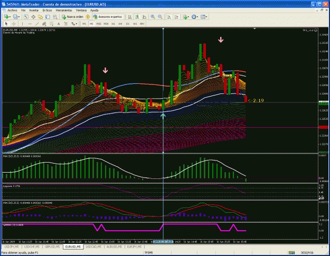This screenshot has height=256, width=330.
Task: Select the H1 timeframe
Action: [113, 24]
